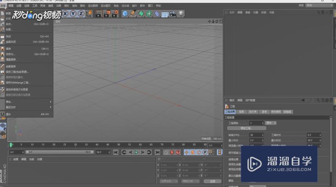Click the Floor/Environment grid icon

pos(165,14)
